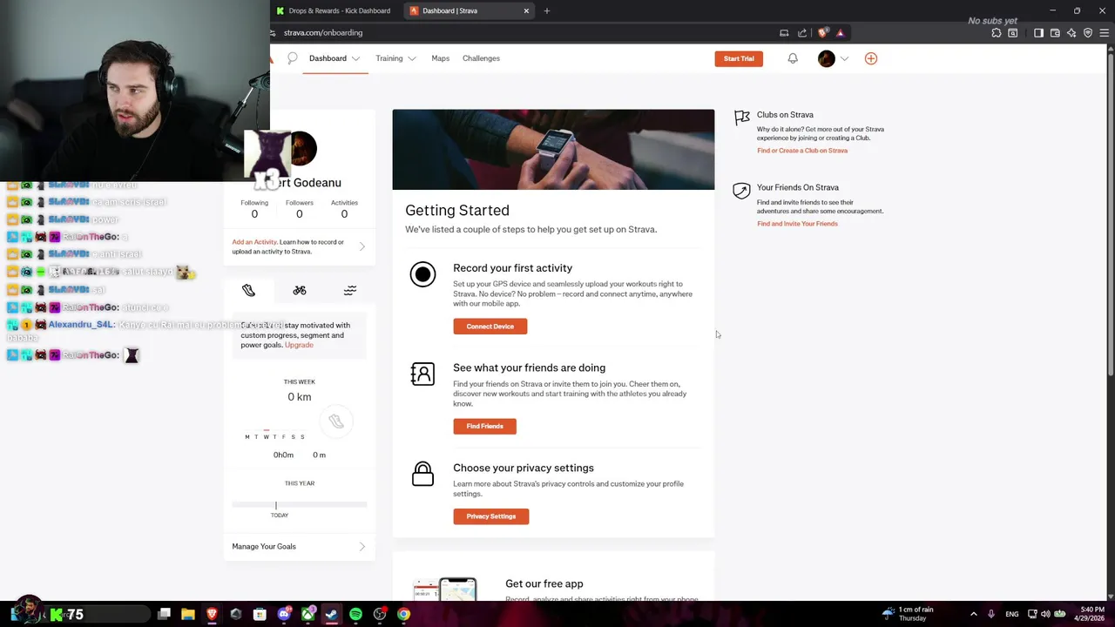Open the browser extensions puzzle icon
The width and height of the screenshot is (1115, 627).
pos(997,33)
